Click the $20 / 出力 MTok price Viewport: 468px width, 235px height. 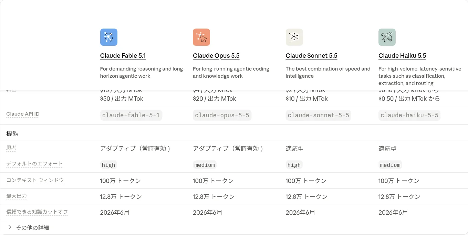pyautogui.click(x=215, y=99)
